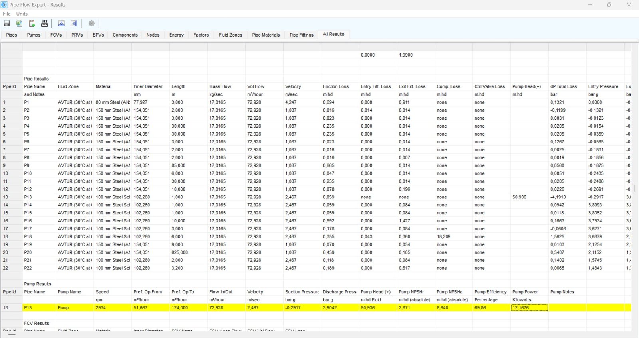Go to the Nodes tab
Image resolution: width=639 pixels, height=338 pixels.
[153, 35]
